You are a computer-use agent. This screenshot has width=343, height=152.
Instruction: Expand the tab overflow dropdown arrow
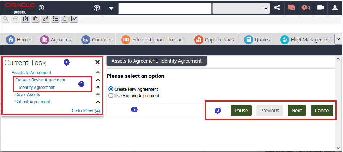click(x=338, y=39)
